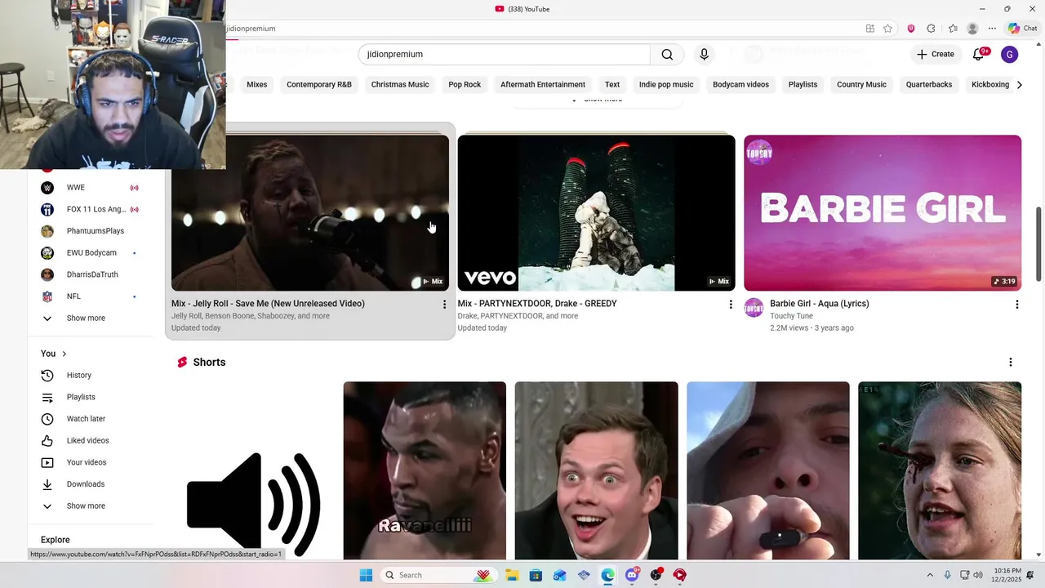Open the uBlock shield extension icon
The image size is (1045, 588).
pos(911,29)
